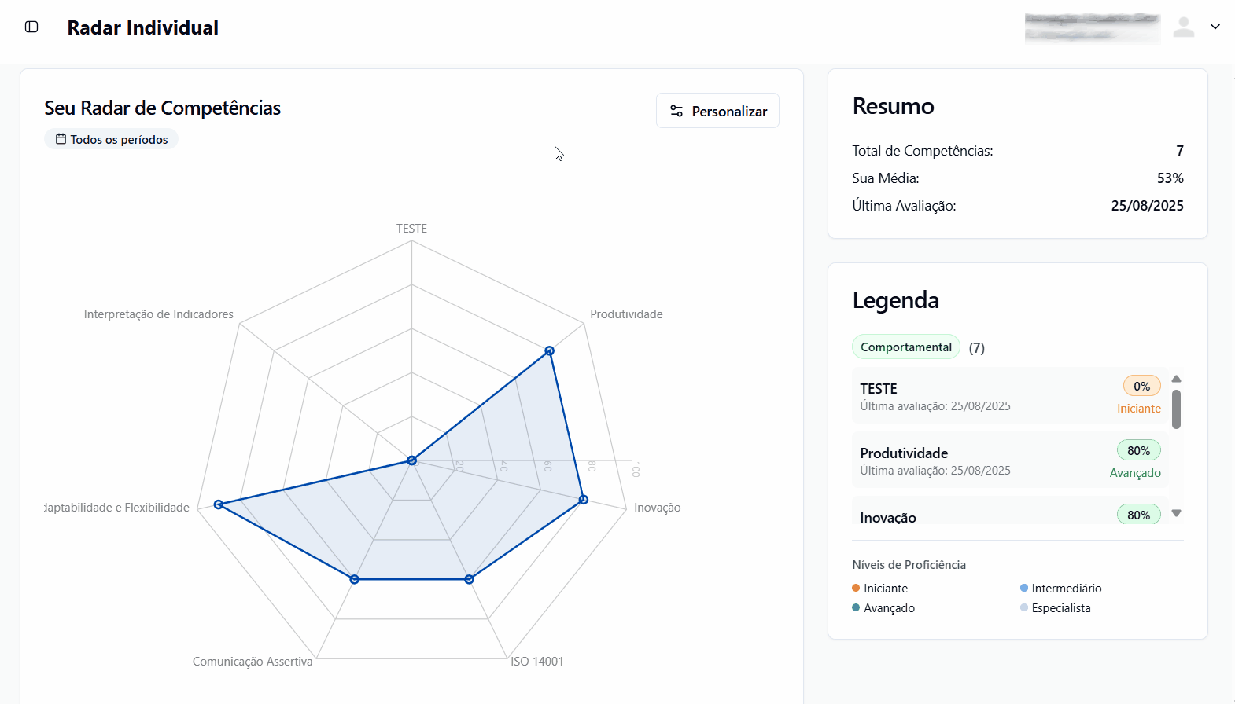Click the Inovação data point on radar

(584, 500)
